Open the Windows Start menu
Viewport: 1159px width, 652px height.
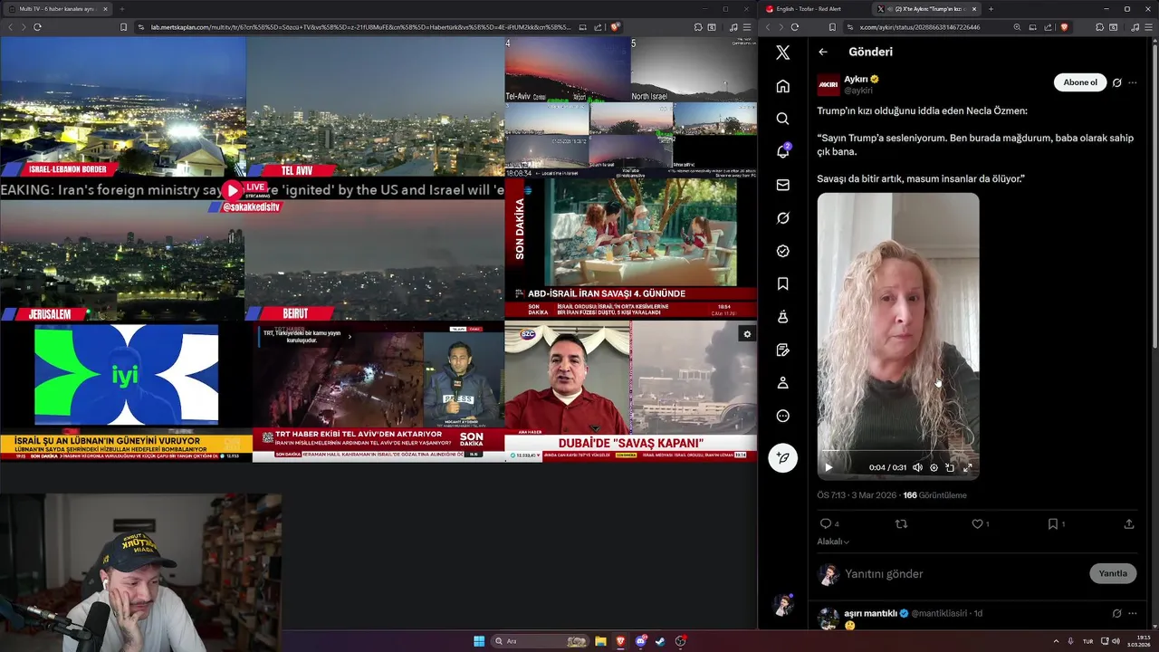pos(479,641)
